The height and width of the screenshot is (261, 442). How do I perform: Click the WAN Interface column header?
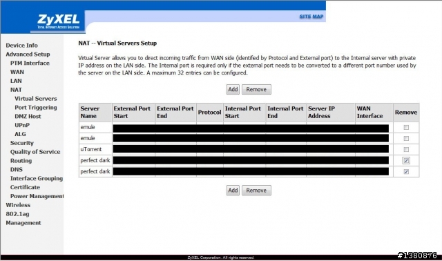374,112
